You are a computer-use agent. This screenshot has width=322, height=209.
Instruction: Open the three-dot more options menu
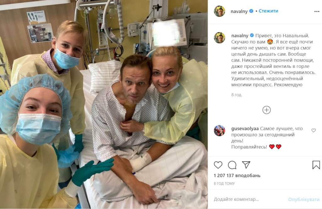pos(317,11)
